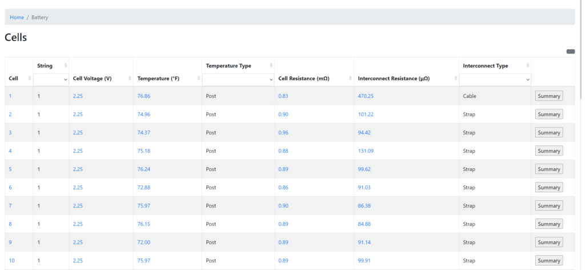Click cell resistance value 0.88

pos(283,151)
